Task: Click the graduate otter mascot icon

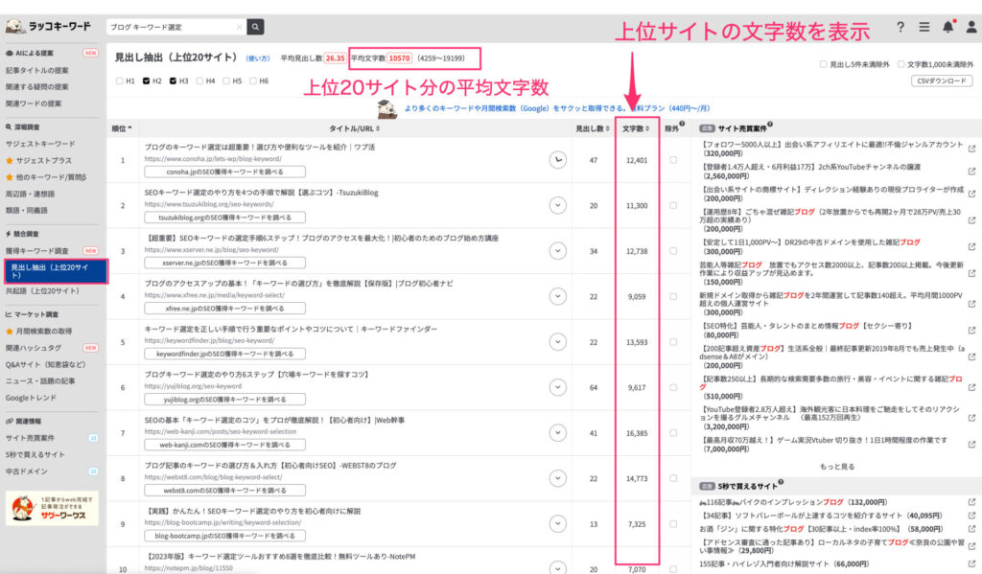Action: coord(387,109)
